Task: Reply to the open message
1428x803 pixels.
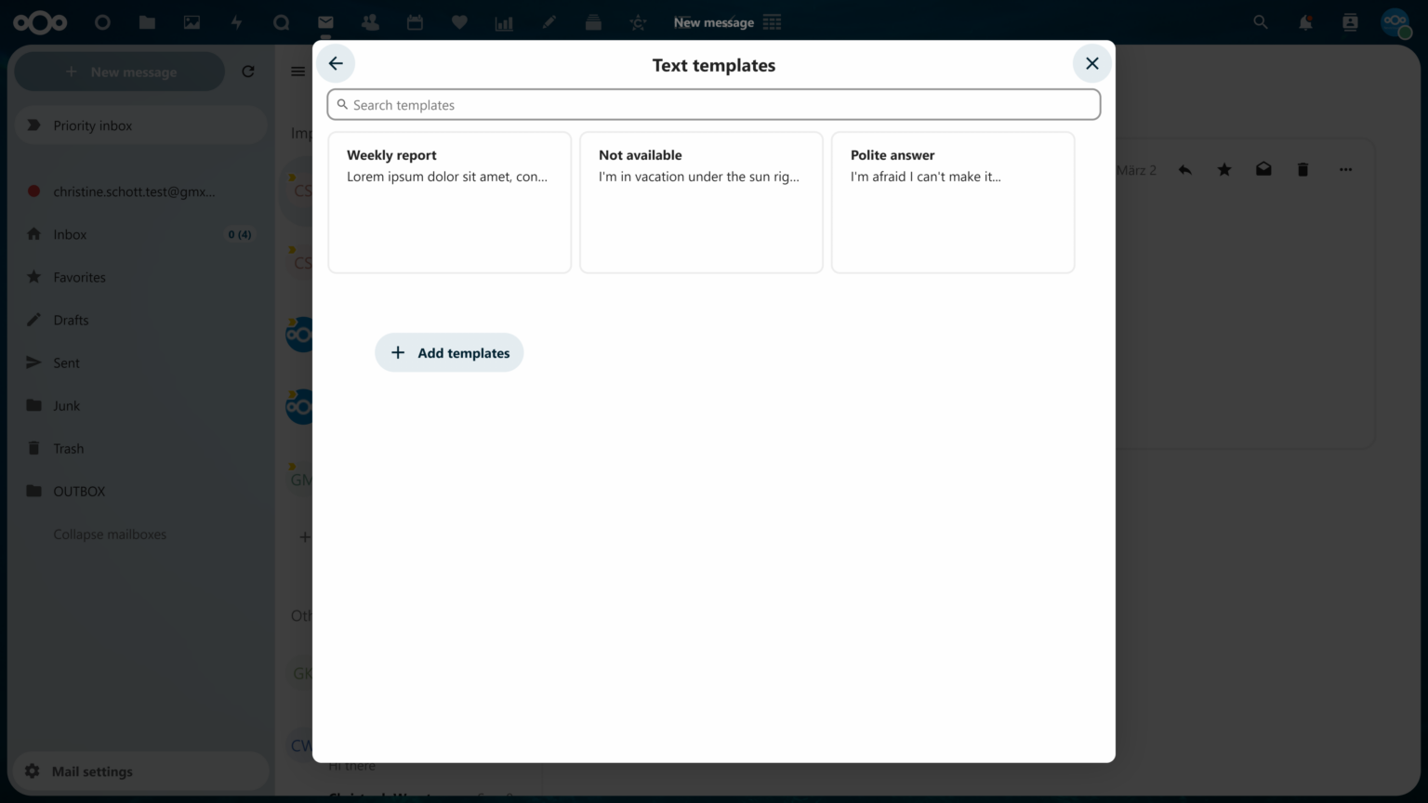Action: tap(1184, 169)
